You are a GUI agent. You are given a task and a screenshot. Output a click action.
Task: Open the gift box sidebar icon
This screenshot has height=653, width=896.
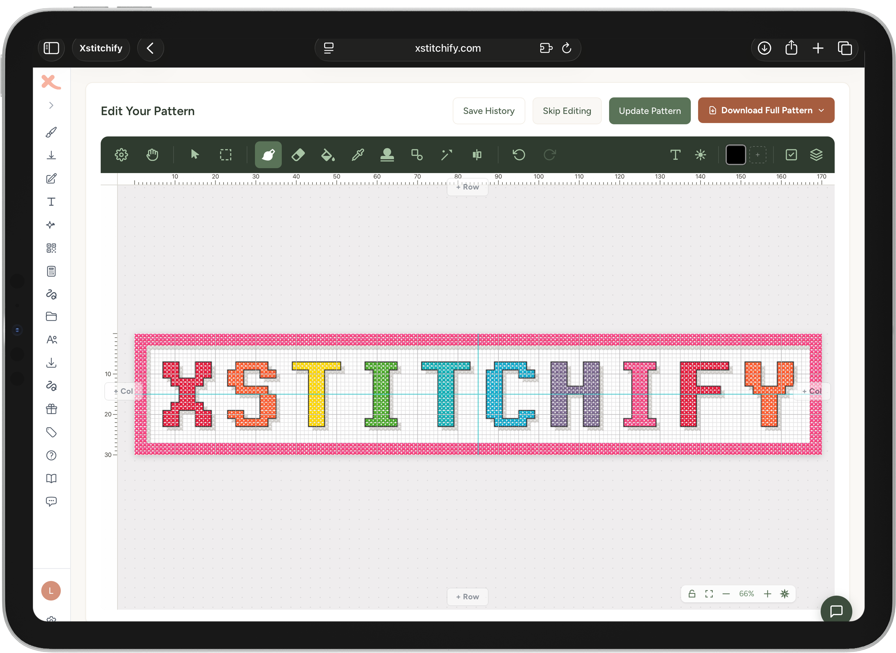tap(51, 409)
